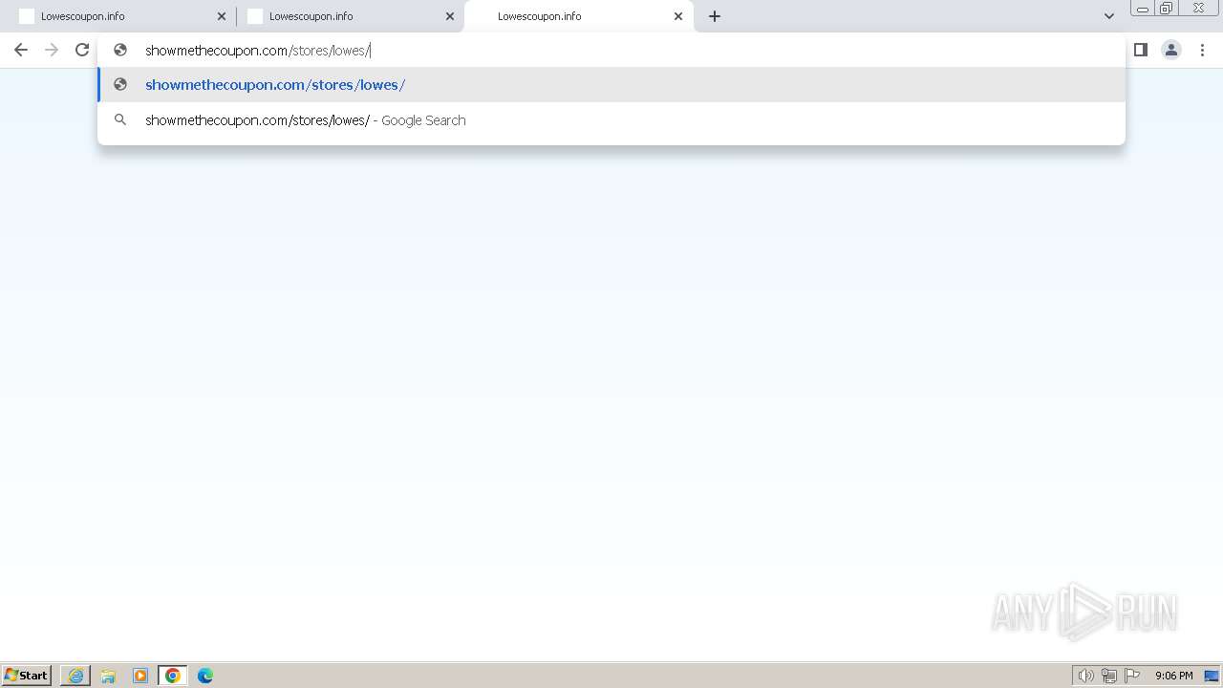Toggle the browser side panel
Image resolution: width=1223 pixels, height=688 pixels.
point(1141,50)
